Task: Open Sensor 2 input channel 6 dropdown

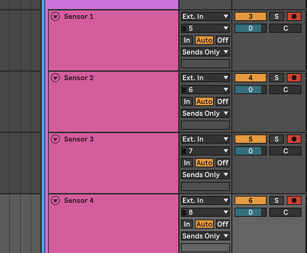Action: click(x=205, y=90)
